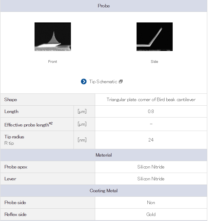
Task: Click the Length value 0.8
Action: [x=151, y=111]
